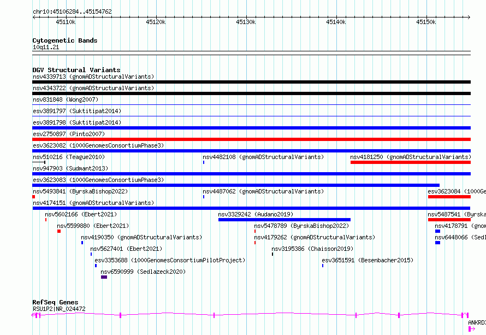Click the DGV Structural Variants track title
486x335 pixels.
point(76,70)
